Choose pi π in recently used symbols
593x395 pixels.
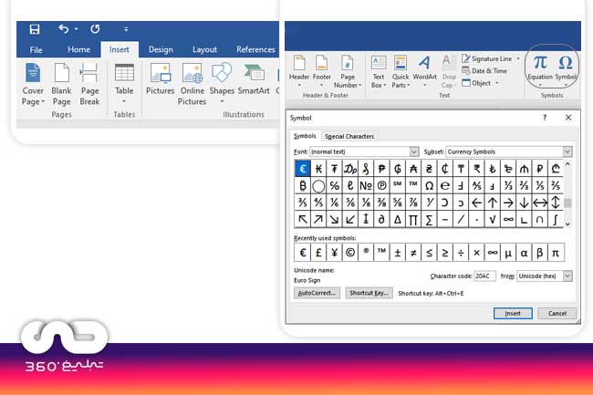pyautogui.click(x=556, y=253)
